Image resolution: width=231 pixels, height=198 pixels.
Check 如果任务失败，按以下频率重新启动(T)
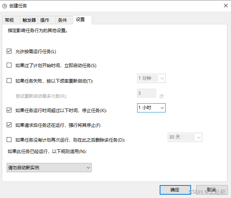9,80
